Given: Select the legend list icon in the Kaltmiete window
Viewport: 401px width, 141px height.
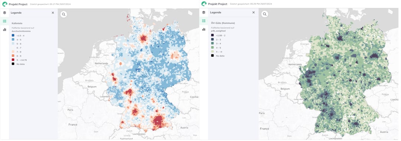Looking at the screenshot, I should [4, 21].
